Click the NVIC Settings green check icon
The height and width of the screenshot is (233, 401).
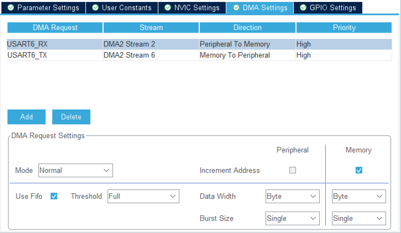coord(168,8)
